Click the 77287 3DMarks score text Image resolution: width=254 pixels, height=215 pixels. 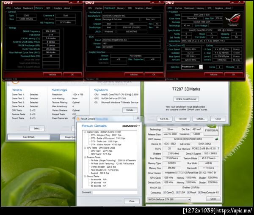click(186, 89)
